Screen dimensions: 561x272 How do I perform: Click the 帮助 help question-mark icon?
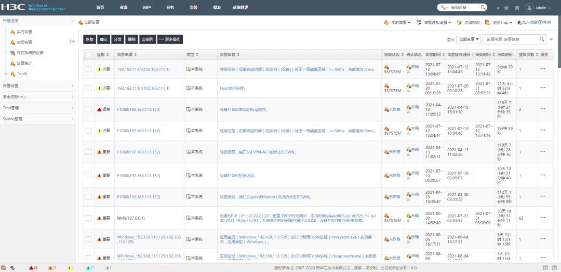(x=540, y=22)
